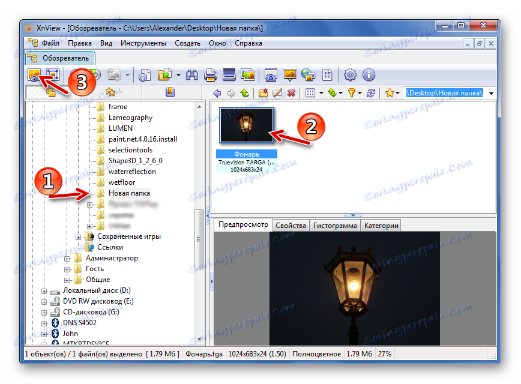The image size is (521, 384).
Task: Open the Правка menu
Action: pos(80,43)
